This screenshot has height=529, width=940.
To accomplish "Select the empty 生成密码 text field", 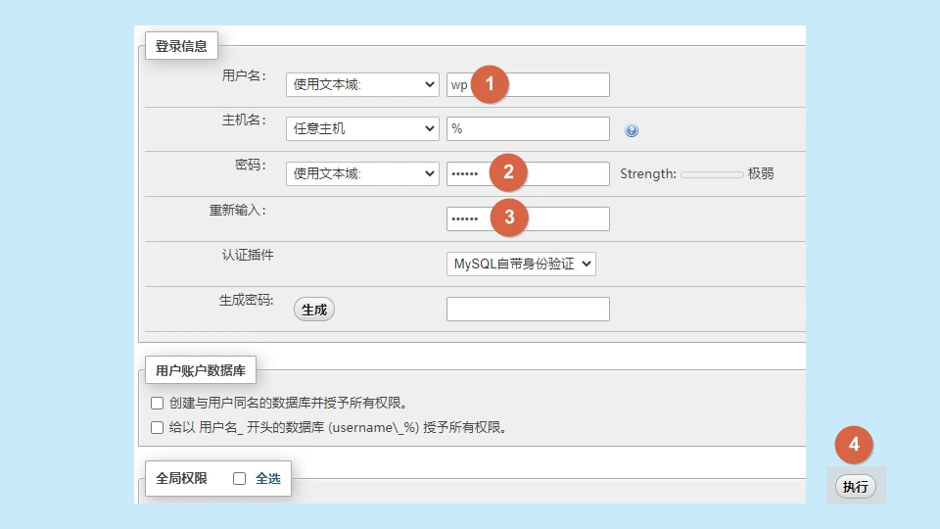I will pyautogui.click(x=528, y=310).
